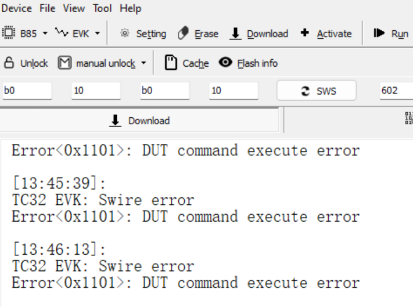The image size is (413, 307).
Task: Expand the manual unlock dropdown arrow
Action: (143, 63)
